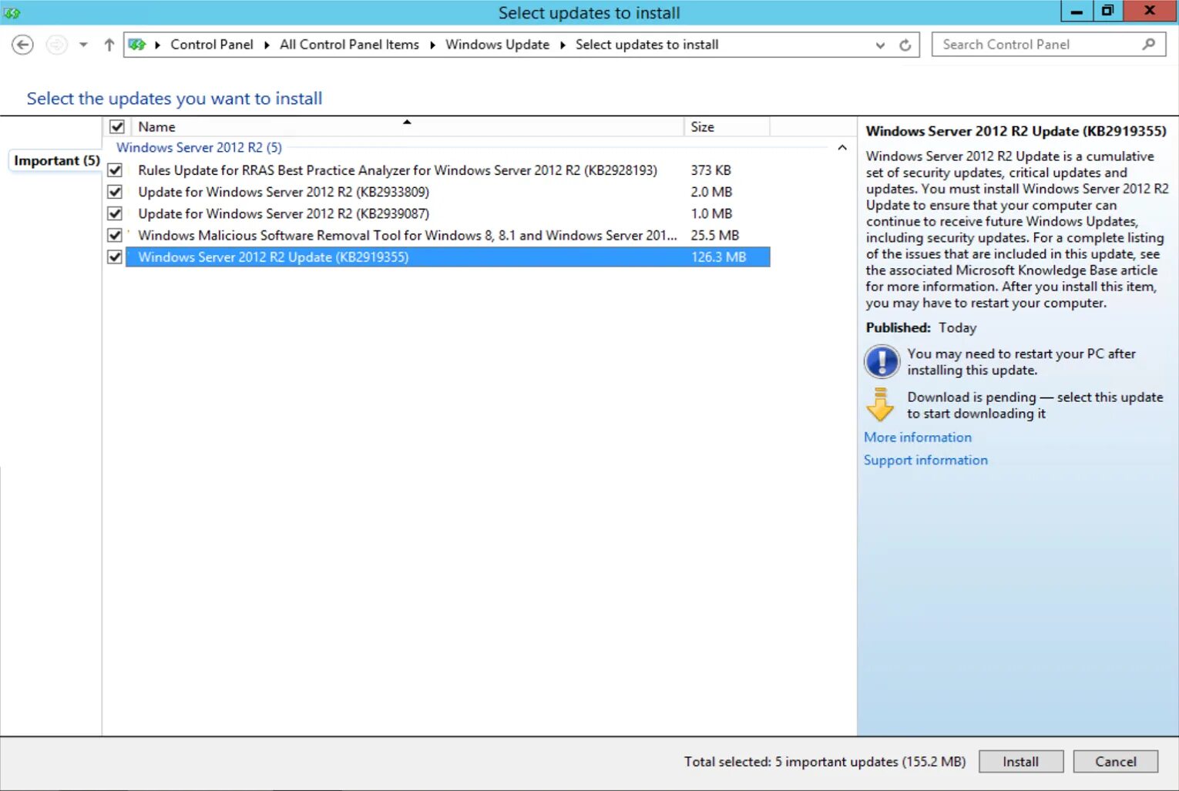Click the window system icon in title bar
The image size is (1179, 791).
[12, 12]
